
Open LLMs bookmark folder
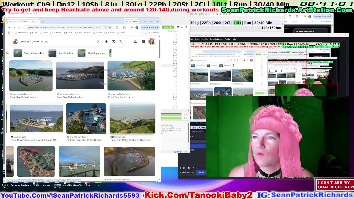click(x=34, y=33)
